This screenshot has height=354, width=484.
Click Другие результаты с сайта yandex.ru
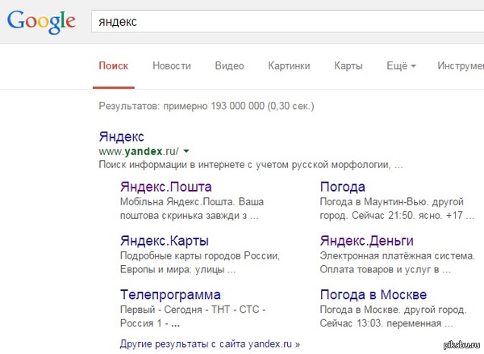210,343
